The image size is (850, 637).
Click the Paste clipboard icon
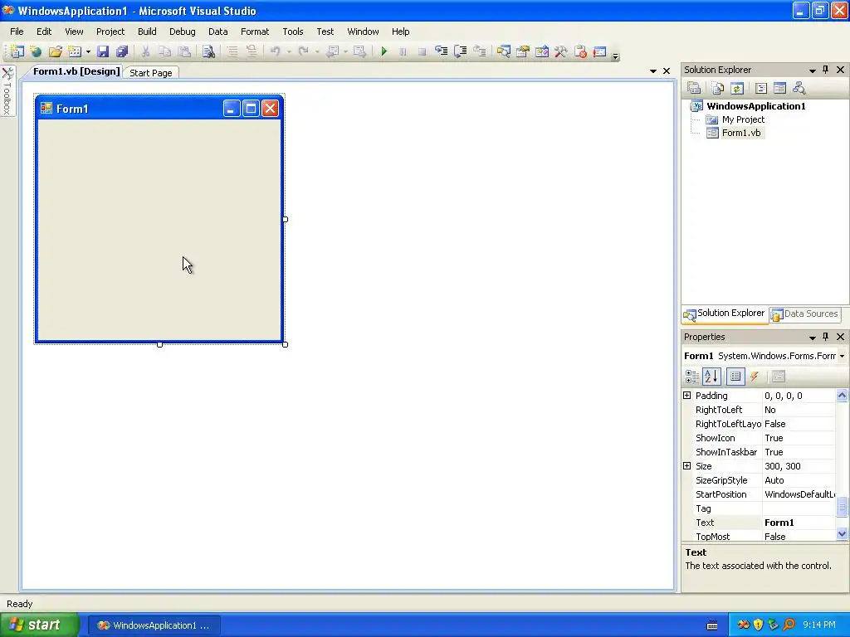click(x=184, y=51)
